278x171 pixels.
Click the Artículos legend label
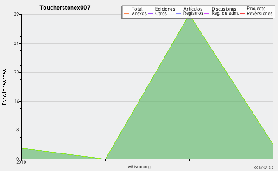pyautogui.click(x=193, y=9)
